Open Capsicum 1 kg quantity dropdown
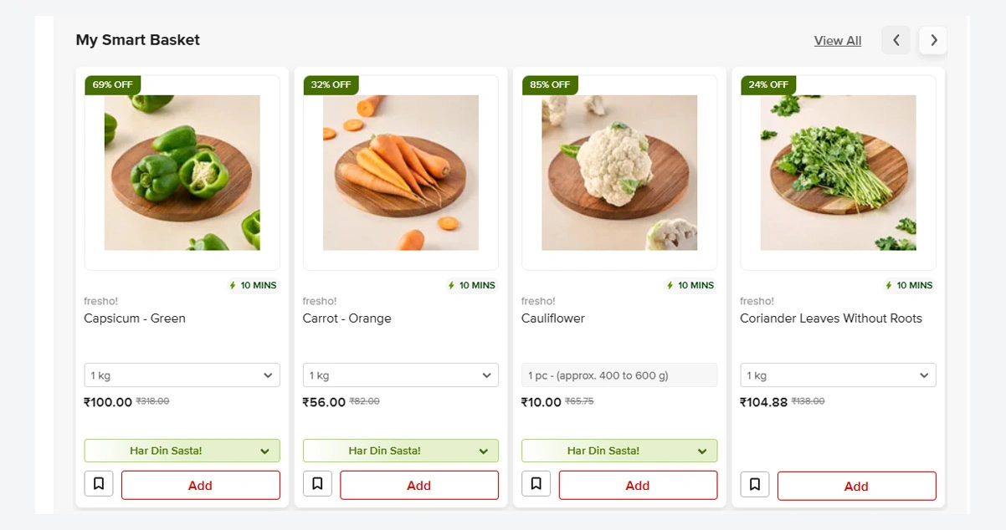Screen dimensions: 1006x530 (x=182, y=375)
